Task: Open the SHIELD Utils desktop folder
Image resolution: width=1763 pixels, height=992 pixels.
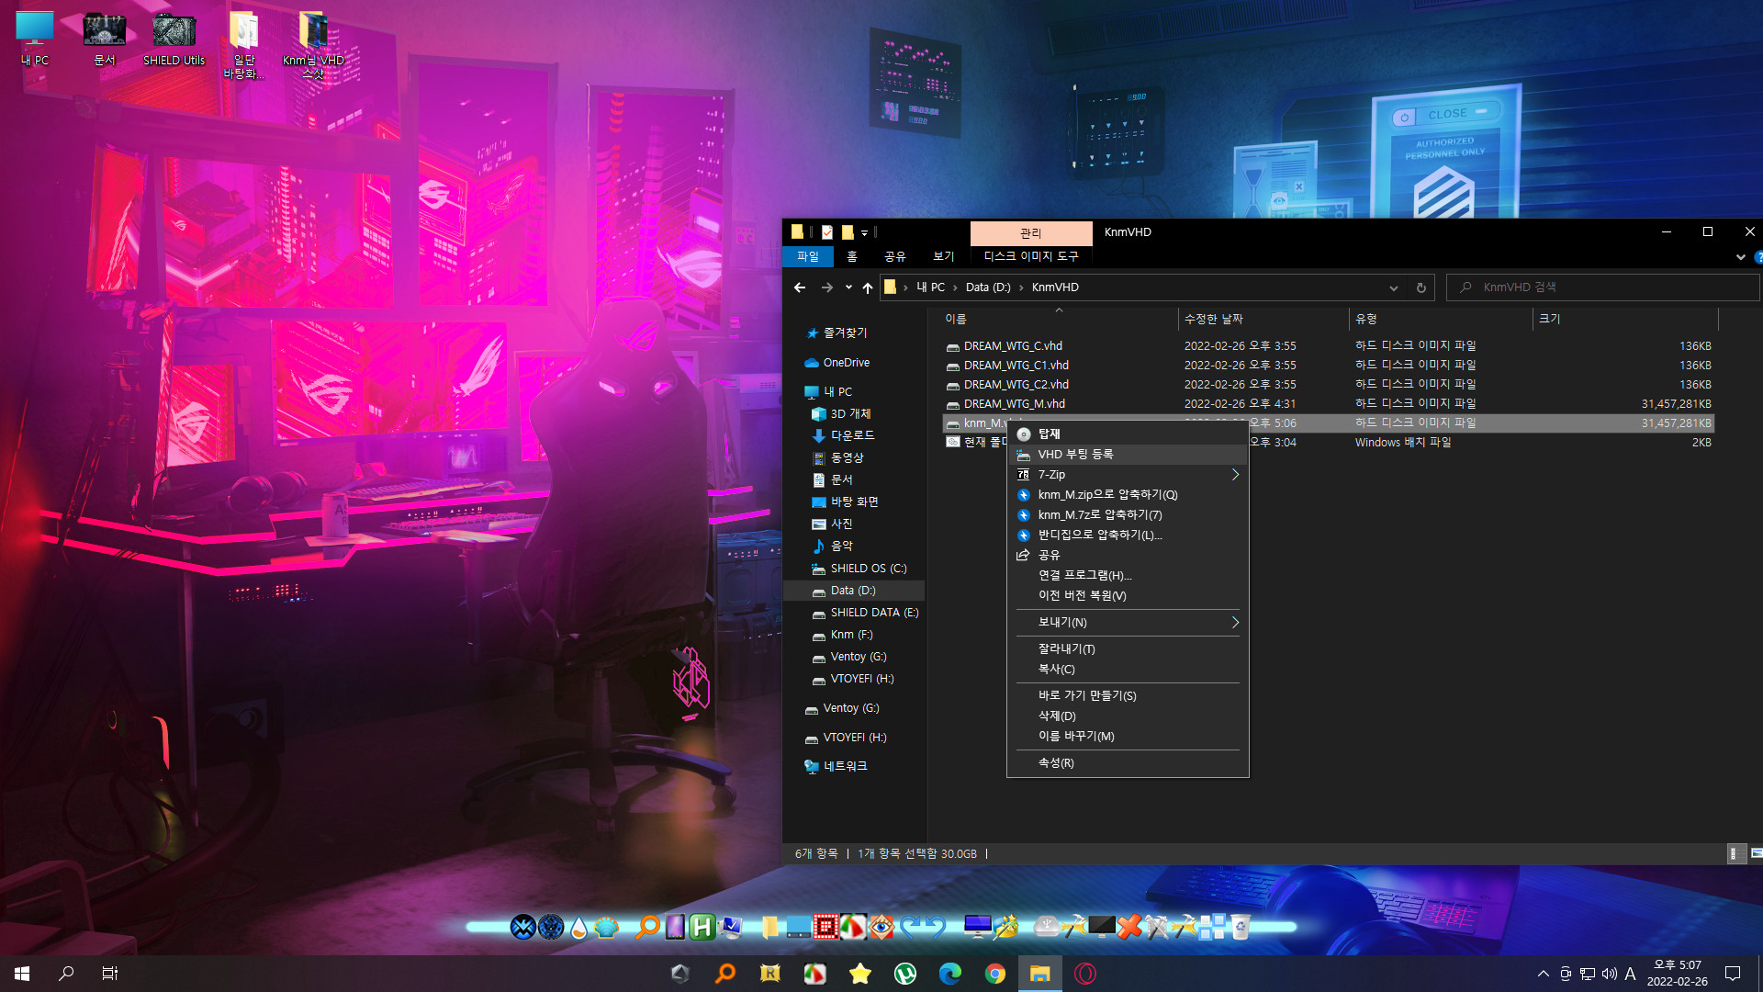Action: pyautogui.click(x=174, y=39)
